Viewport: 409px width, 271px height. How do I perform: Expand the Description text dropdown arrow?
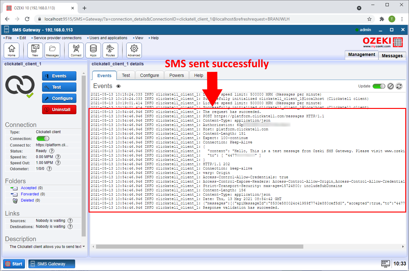click(84, 246)
